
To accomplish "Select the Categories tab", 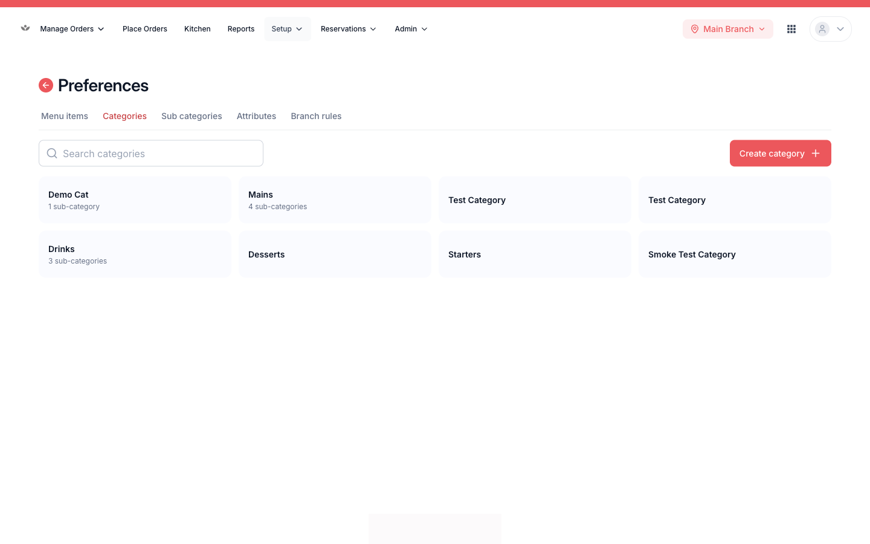I will (x=124, y=116).
